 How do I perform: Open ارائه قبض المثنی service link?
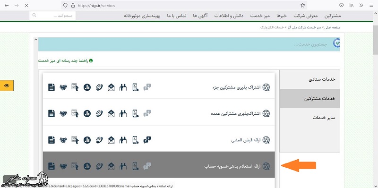click(246, 140)
